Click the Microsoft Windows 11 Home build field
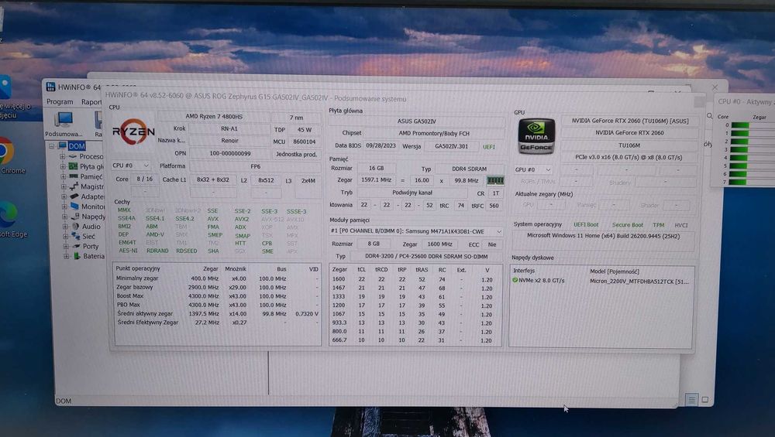This screenshot has width=775, height=437. click(x=603, y=236)
